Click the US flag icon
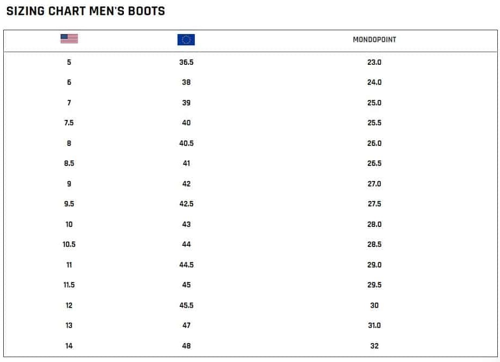 coord(69,38)
